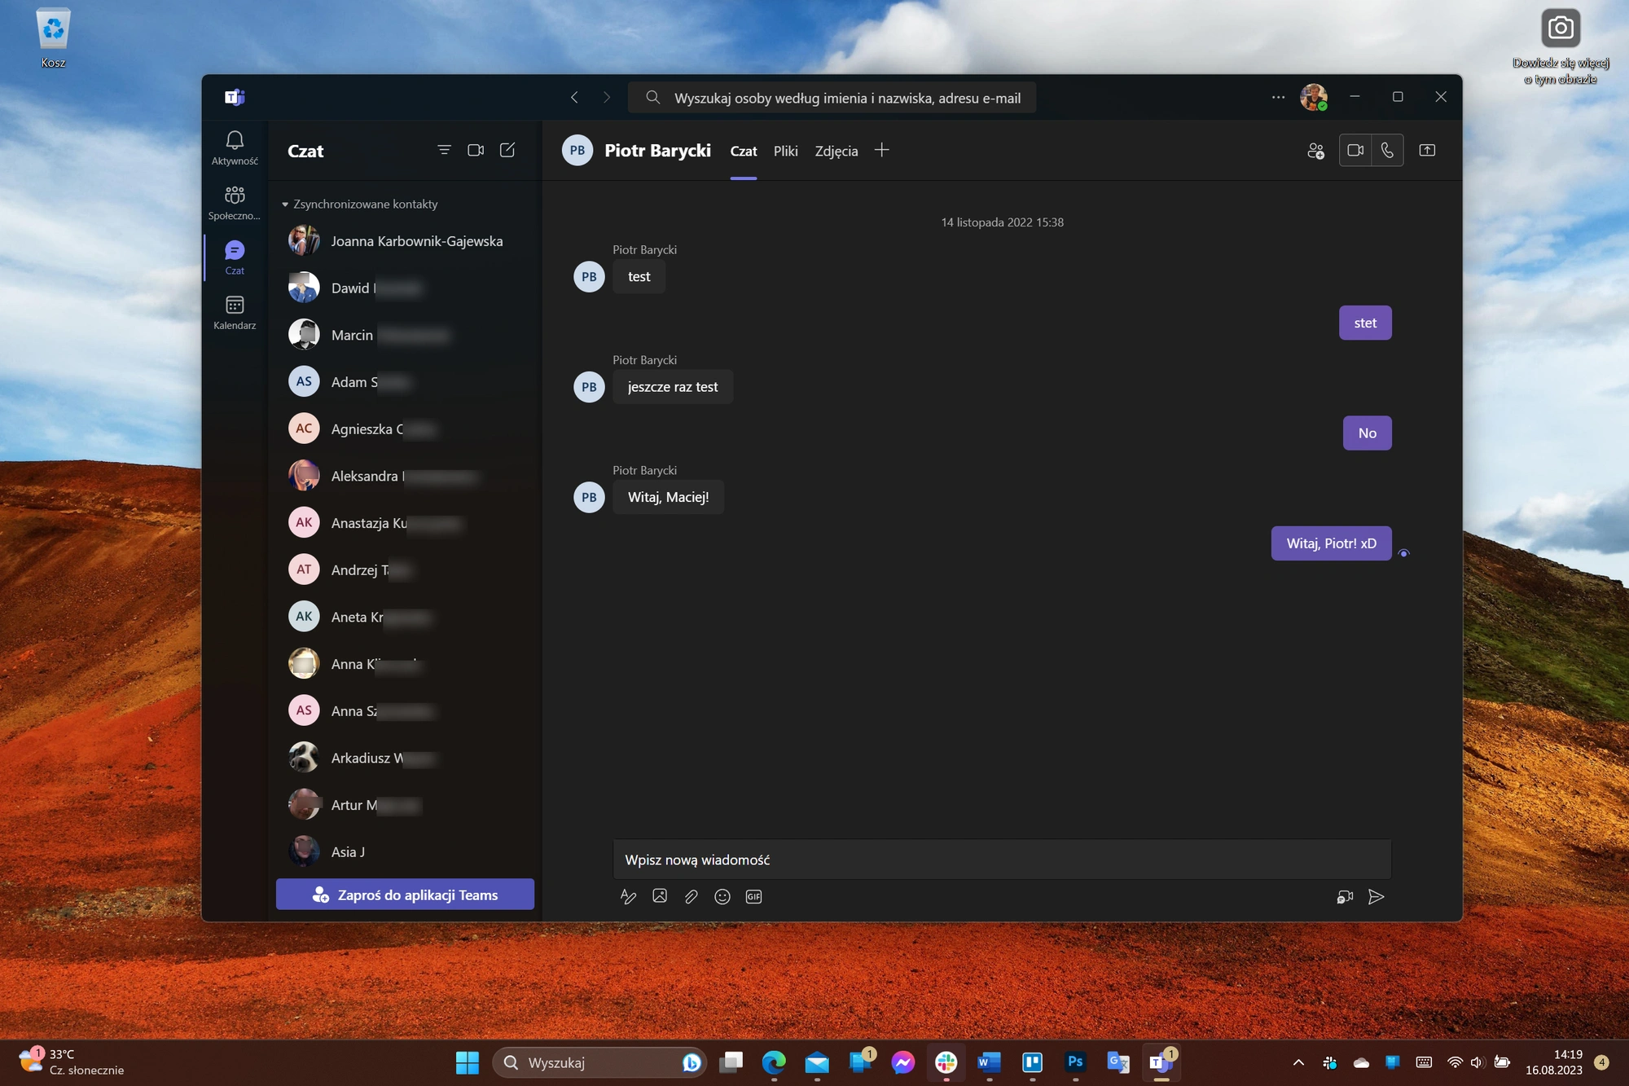Share screen using the share icon

pos(1427,150)
